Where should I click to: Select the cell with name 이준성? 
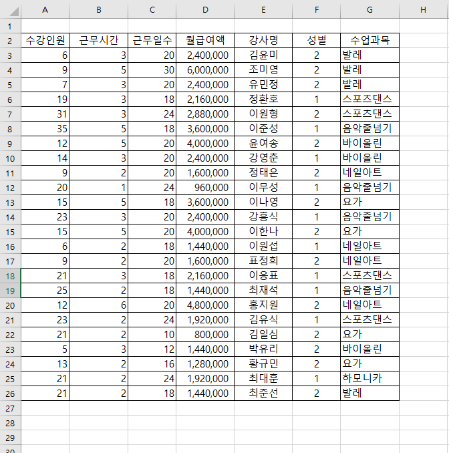[x=263, y=128]
